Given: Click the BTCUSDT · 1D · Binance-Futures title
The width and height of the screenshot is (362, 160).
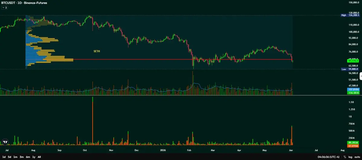Looking at the screenshot, I should click(x=24, y=3).
